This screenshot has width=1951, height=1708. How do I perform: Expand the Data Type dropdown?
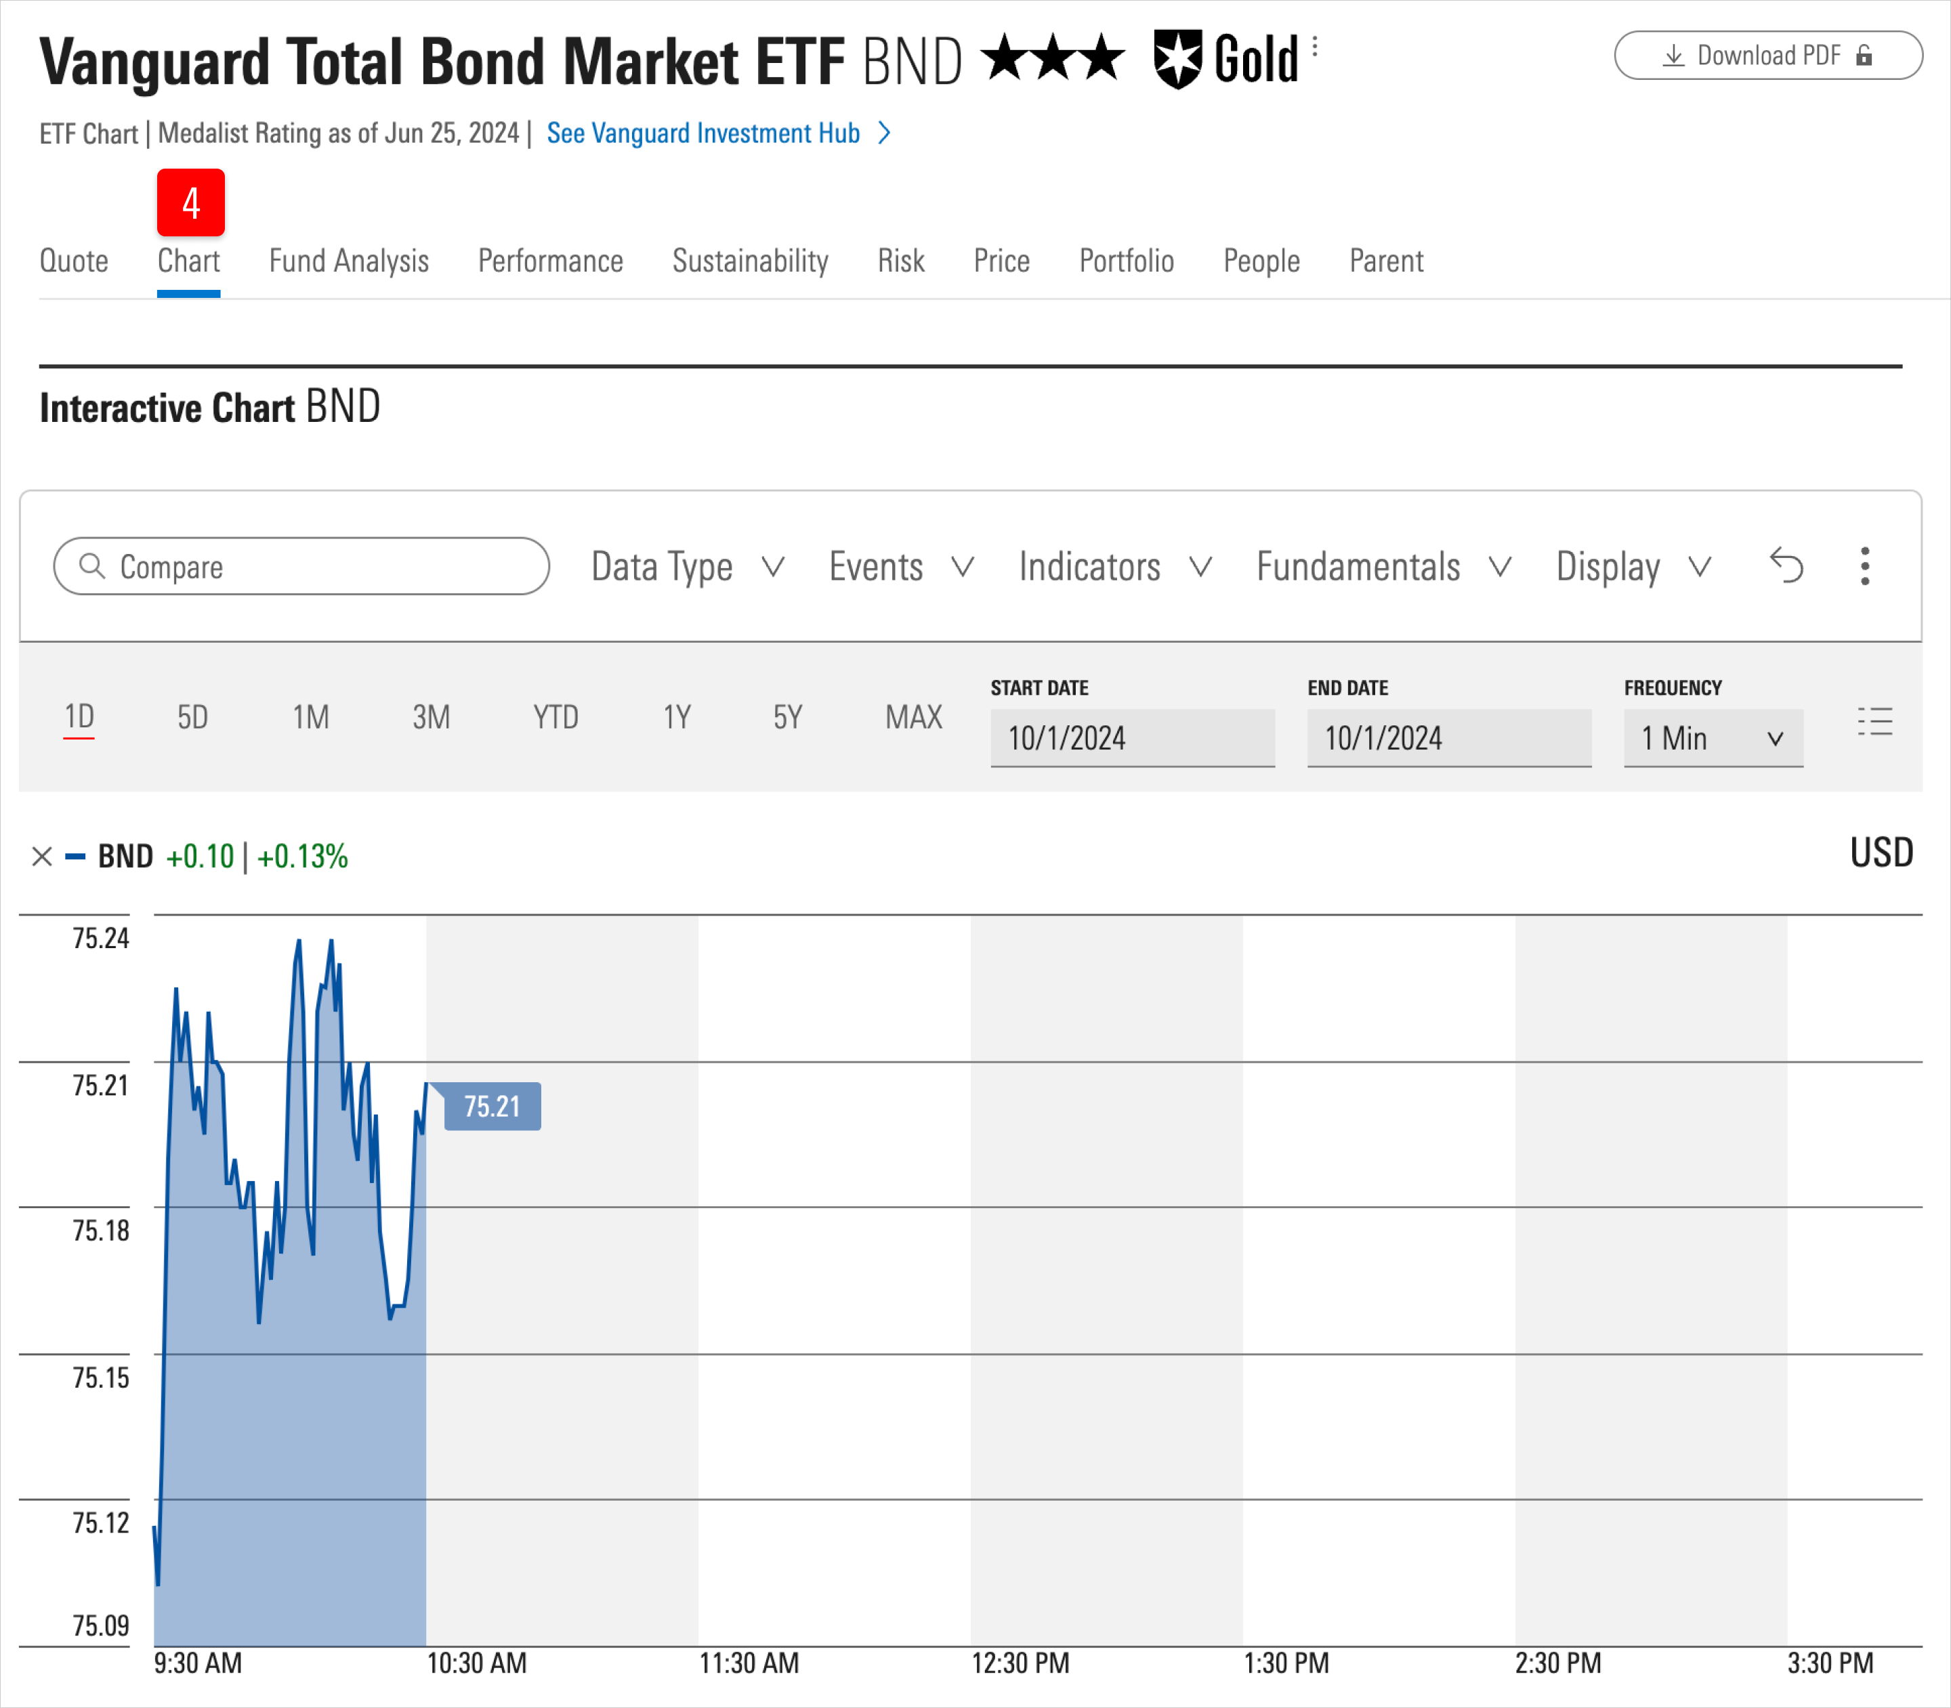[x=688, y=566]
